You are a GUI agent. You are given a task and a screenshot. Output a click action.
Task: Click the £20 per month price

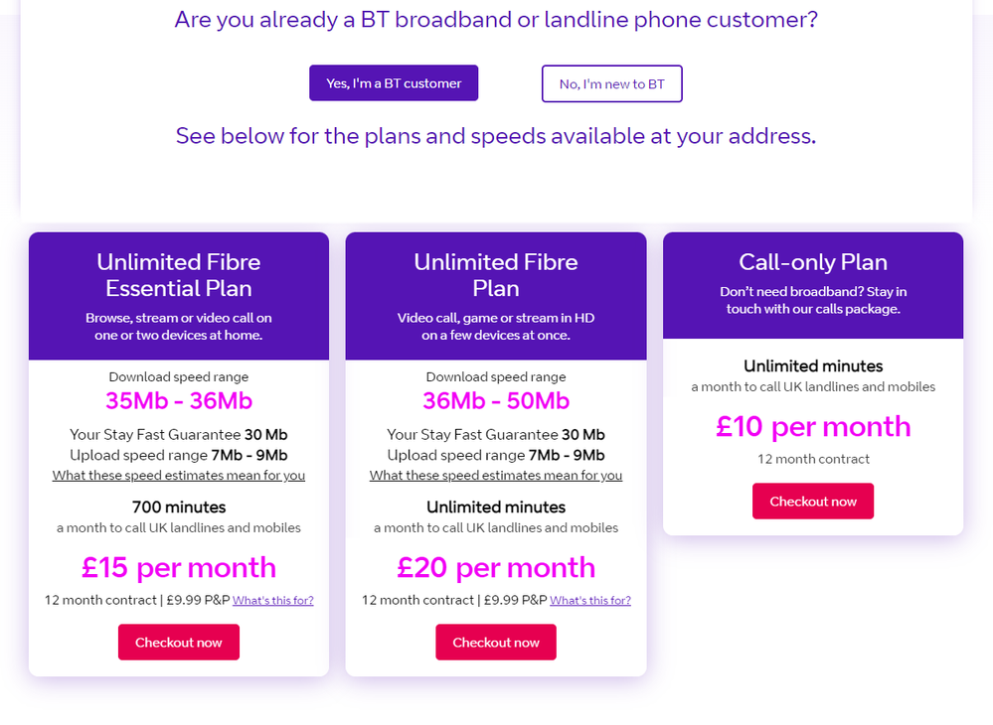[496, 568]
